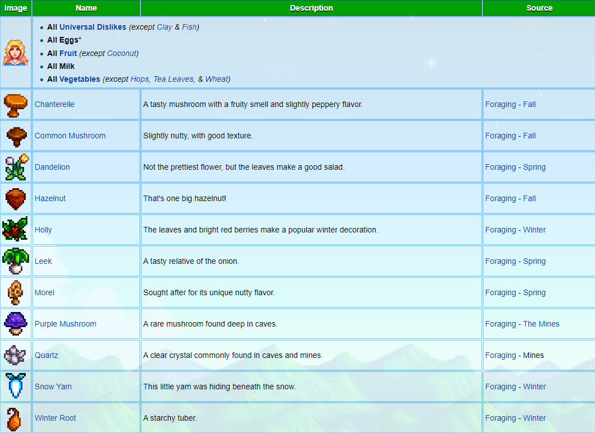
Task: Click the Dandelion item icon
Action: [x=17, y=167]
